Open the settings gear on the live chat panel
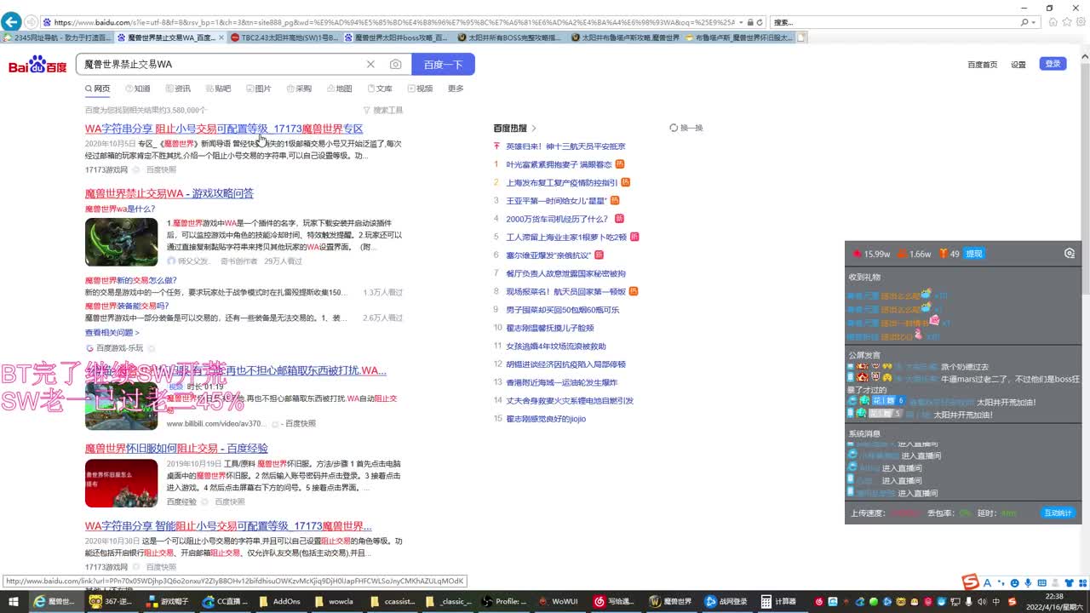Screen dimensions: 1090x613 [1071, 253]
